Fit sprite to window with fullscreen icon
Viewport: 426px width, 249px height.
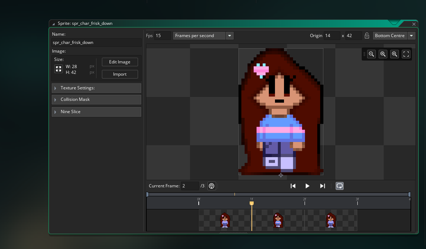point(406,54)
